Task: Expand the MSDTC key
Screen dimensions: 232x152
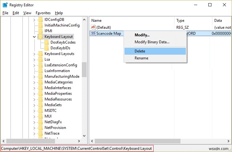Action: click(x=34, y=111)
